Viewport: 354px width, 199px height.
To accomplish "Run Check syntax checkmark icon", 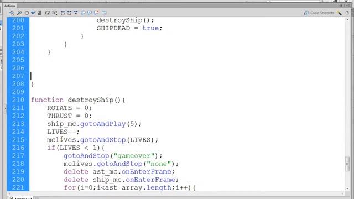I will point(33,13).
